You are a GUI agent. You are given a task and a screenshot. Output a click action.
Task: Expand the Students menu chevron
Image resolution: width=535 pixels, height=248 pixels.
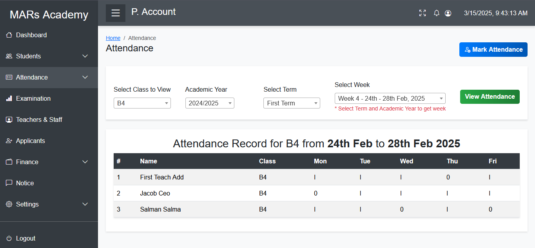click(x=85, y=56)
